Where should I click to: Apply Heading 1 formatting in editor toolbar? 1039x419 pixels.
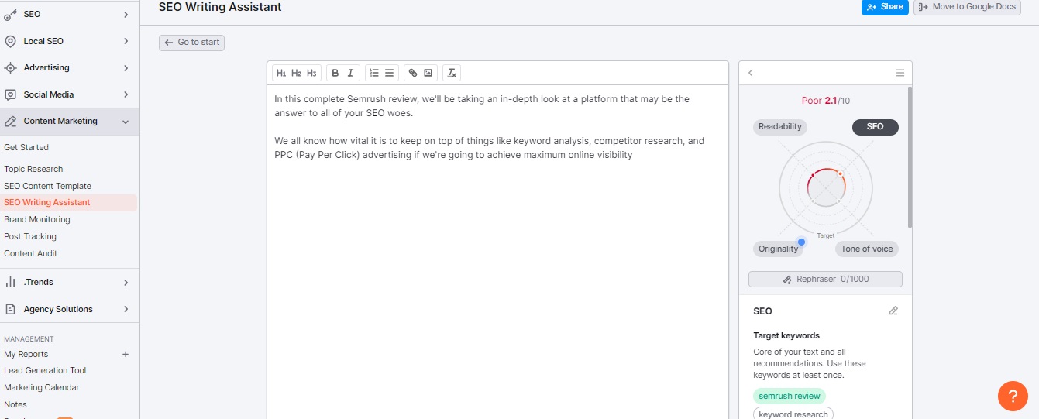pyautogui.click(x=281, y=73)
